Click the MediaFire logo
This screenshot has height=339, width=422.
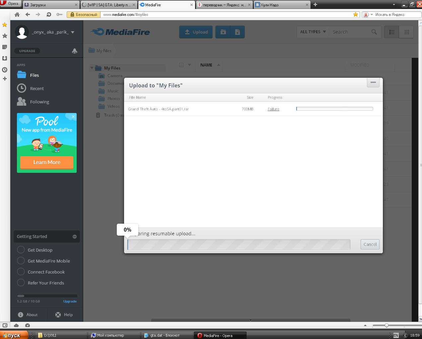[x=120, y=32]
